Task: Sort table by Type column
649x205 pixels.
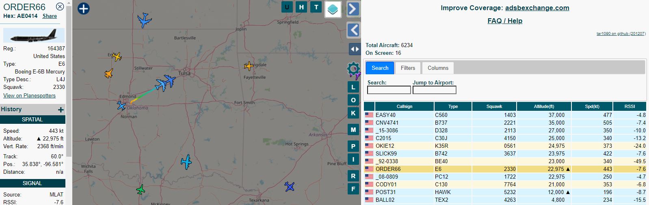Action: coord(453,106)
